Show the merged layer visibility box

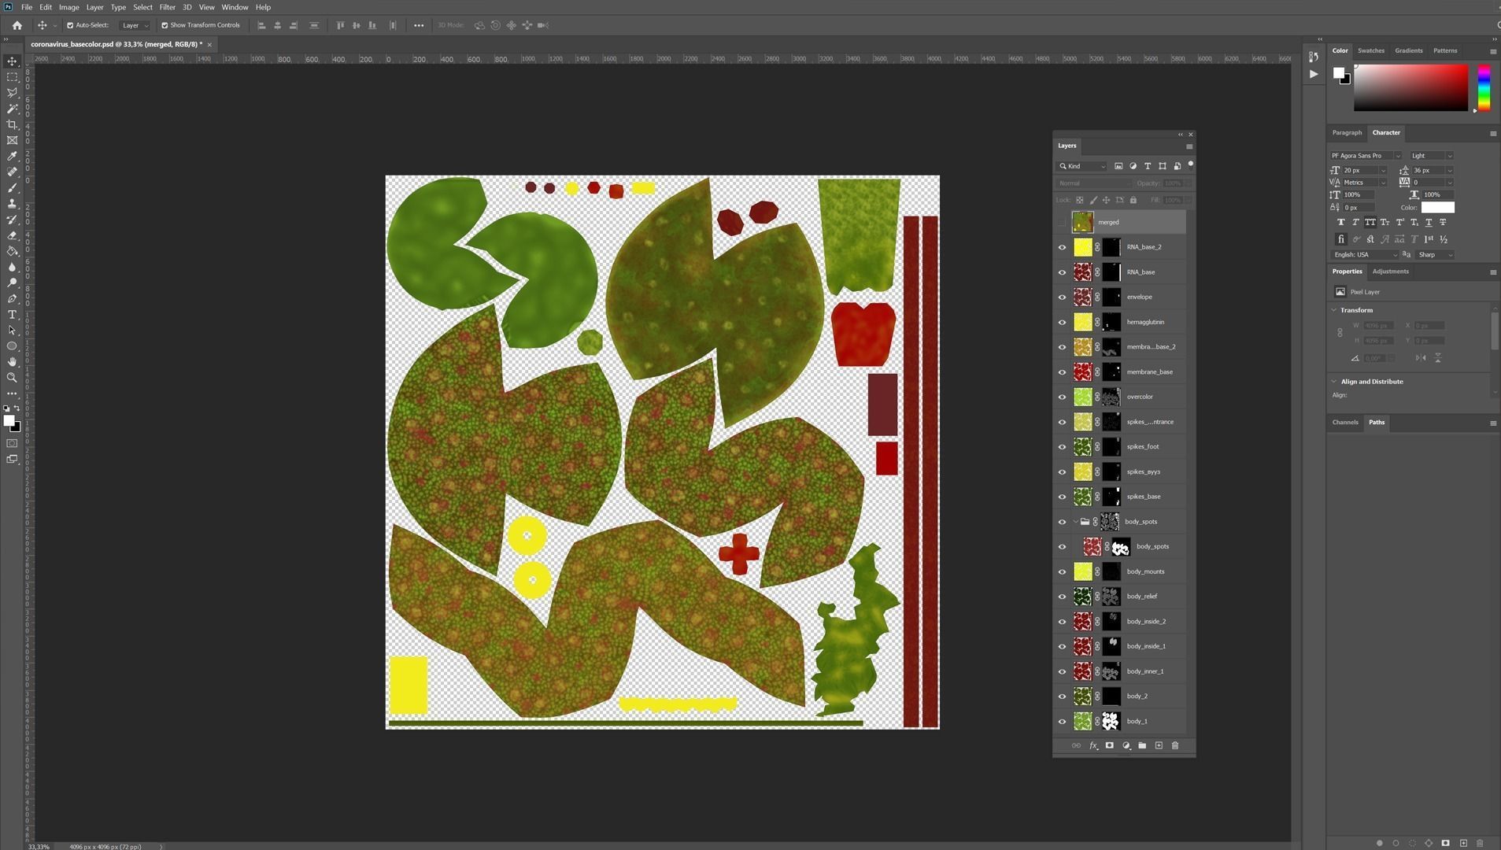tap(1062, 222)
